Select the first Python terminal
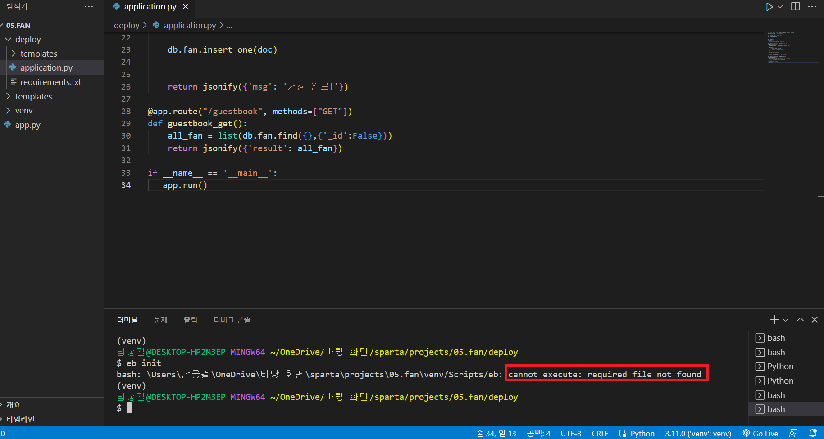 coord(786,366)
